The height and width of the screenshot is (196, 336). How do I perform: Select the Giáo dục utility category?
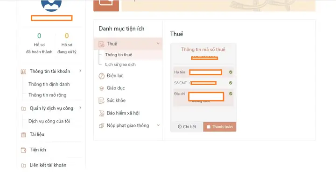click(x=116, y=88)
